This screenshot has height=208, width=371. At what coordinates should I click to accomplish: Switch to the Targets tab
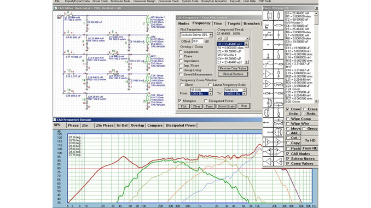point(234,23)
